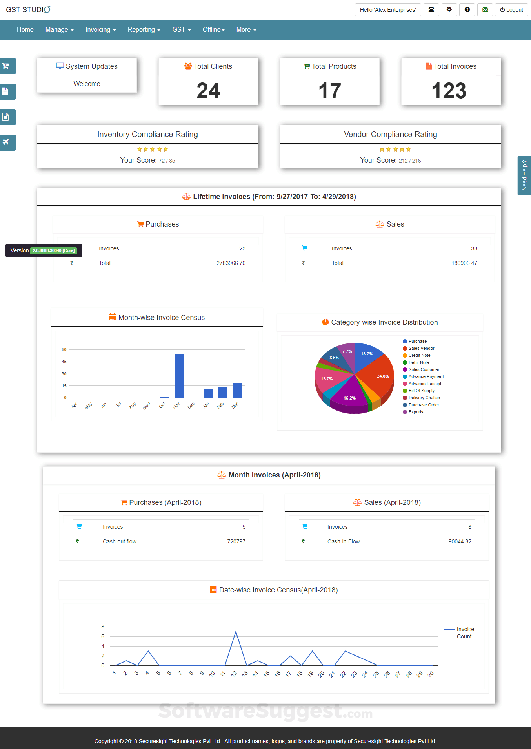Click the shopping cart sidebar icon
The image size is (531, 749).
6,66
